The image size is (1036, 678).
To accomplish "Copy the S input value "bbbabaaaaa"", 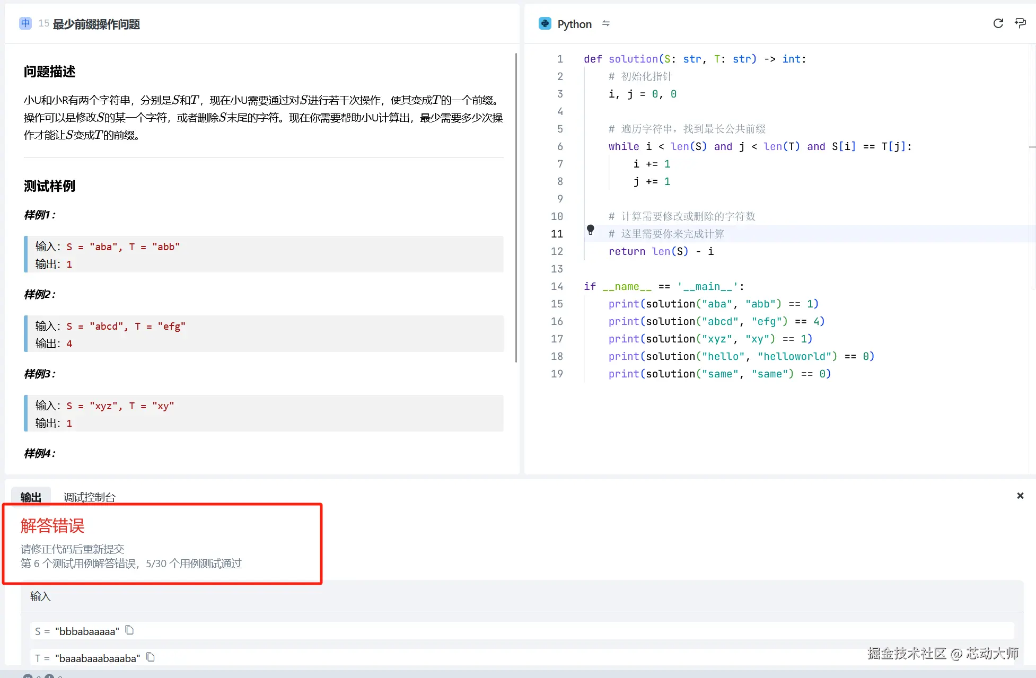I will (129, 630).
